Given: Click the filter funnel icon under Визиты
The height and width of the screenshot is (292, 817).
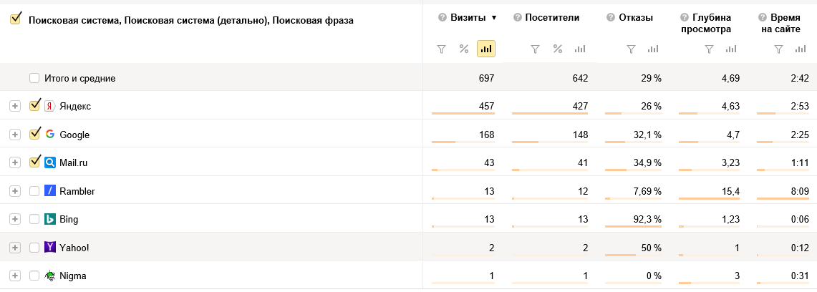Looking at the screenshot, I should pyautogui.click(x=441, y=49).
